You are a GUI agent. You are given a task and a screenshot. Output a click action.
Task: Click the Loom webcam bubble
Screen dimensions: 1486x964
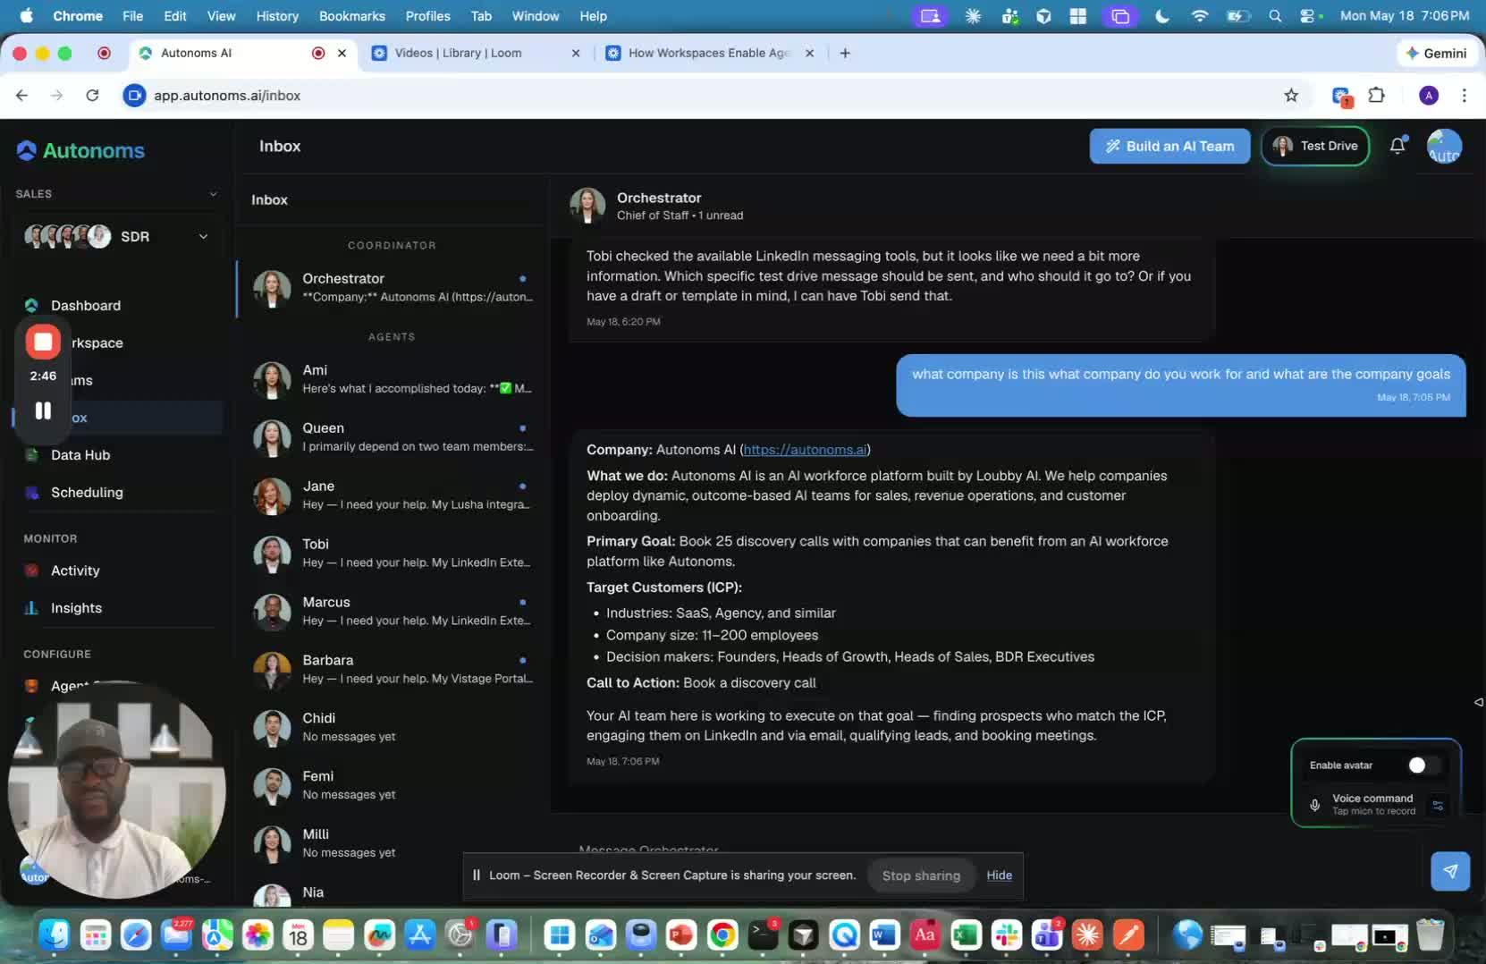pos(117,790)
